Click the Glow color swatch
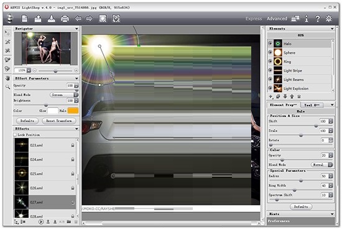 pyautogui.click(x=53, y=111)
